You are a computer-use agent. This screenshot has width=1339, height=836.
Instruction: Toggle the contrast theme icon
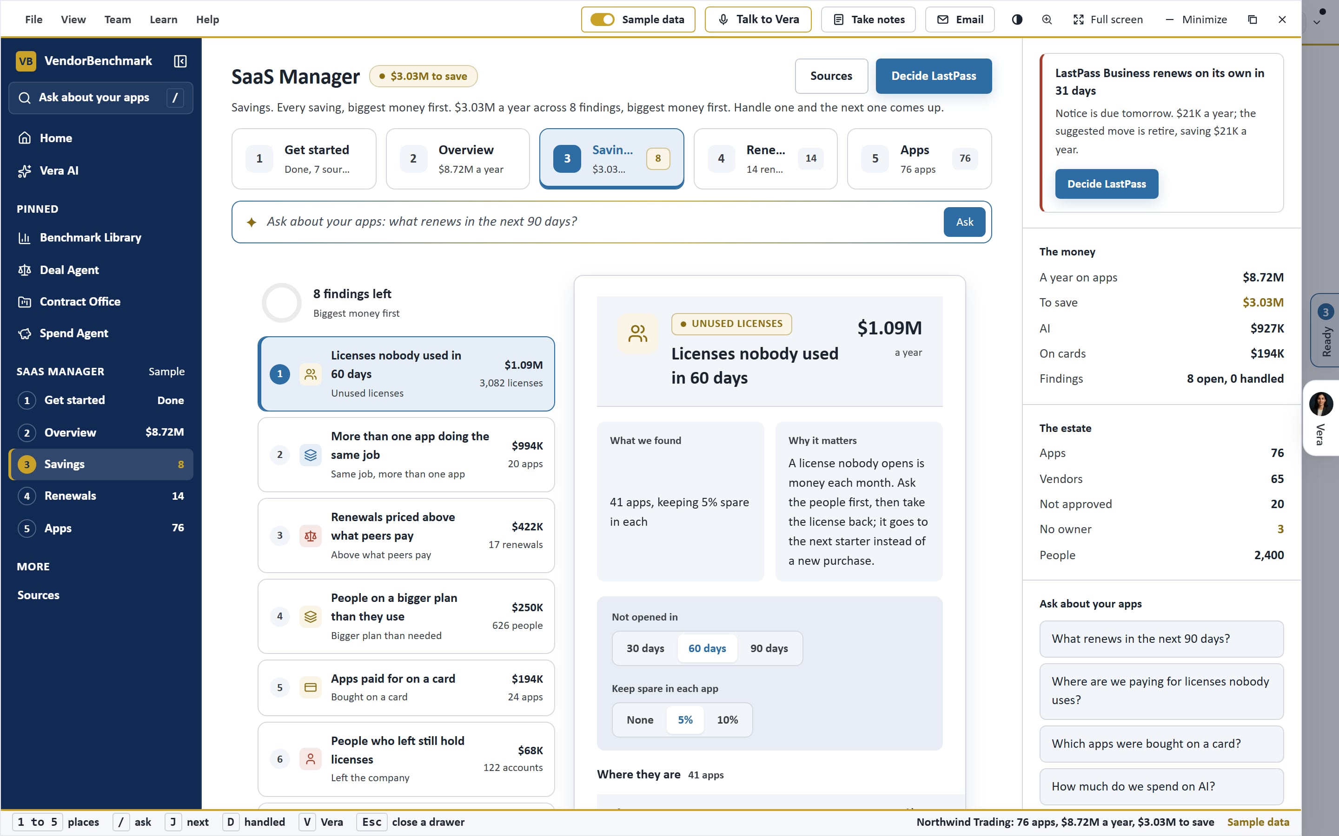[x=1017, y=20]
